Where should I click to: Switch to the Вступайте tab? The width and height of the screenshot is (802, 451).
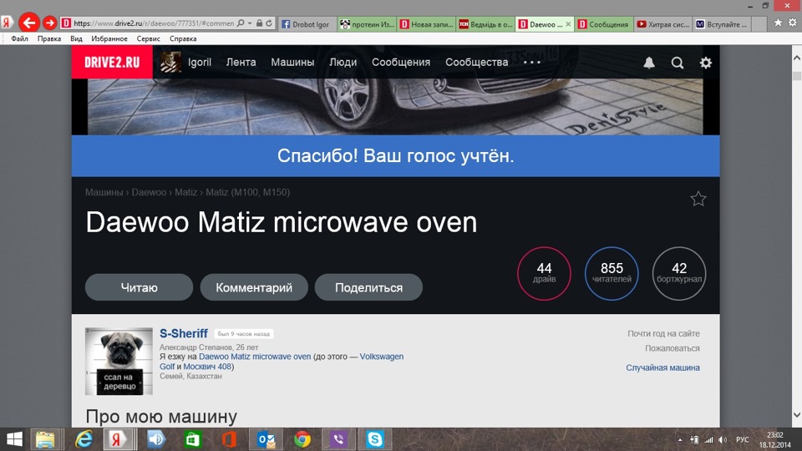[722, 24]
